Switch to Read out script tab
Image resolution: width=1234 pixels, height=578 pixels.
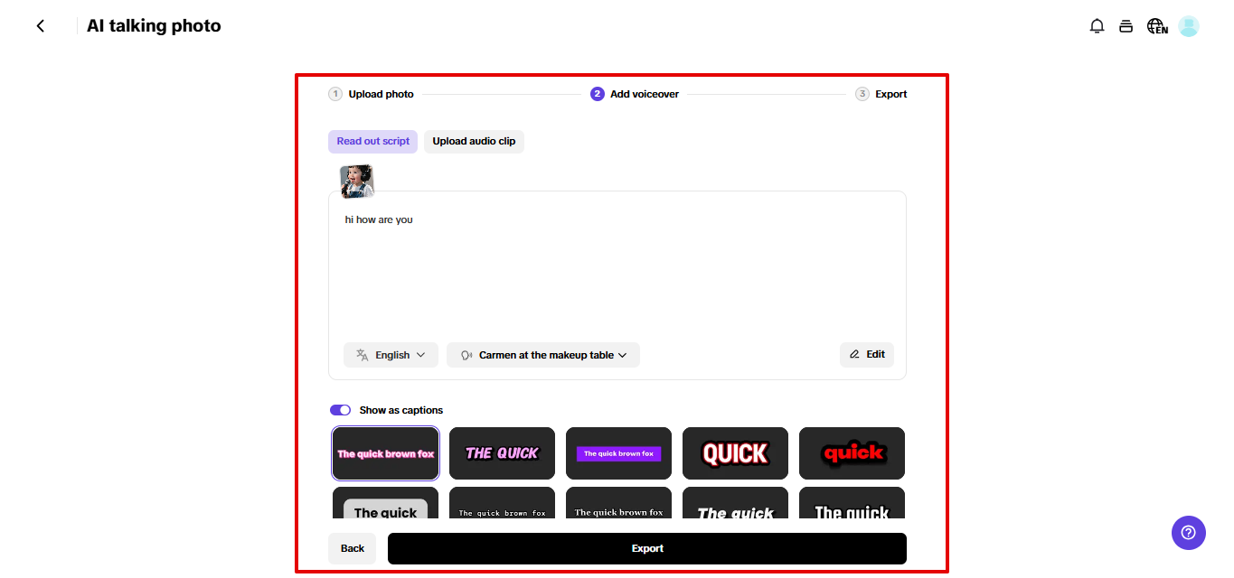372,141
